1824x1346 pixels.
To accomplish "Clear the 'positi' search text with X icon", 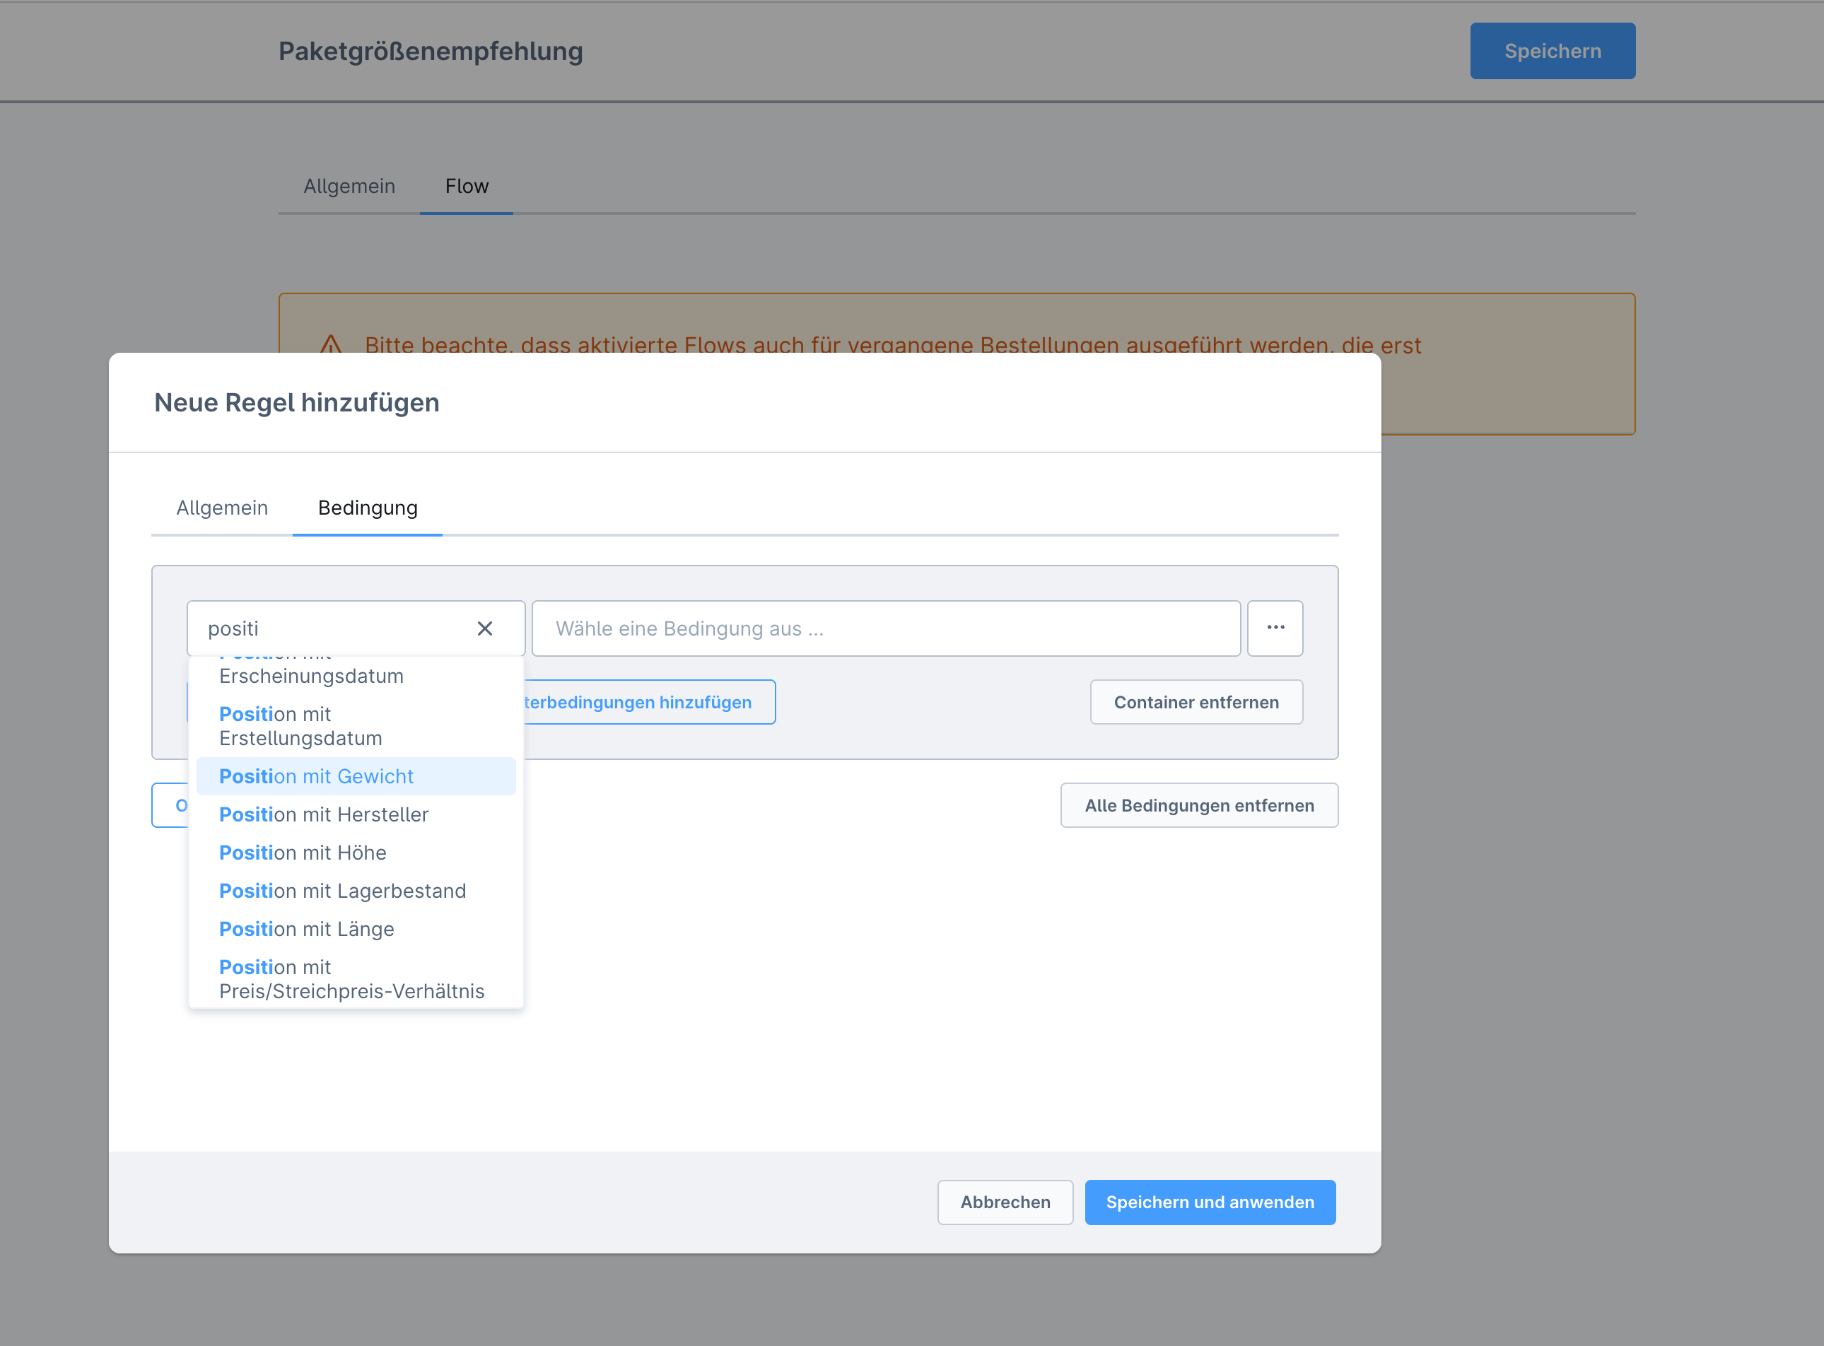I will (485, 628).
